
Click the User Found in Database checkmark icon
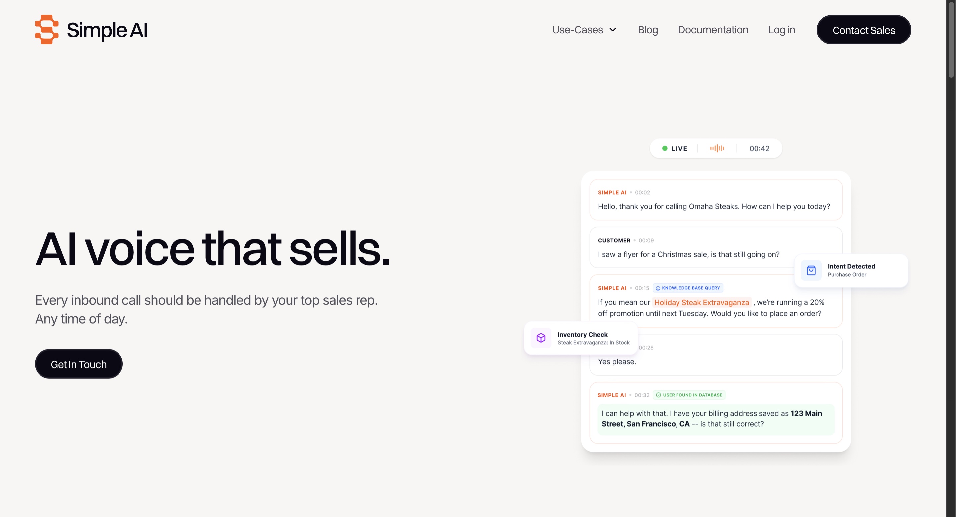pos(658,395)
